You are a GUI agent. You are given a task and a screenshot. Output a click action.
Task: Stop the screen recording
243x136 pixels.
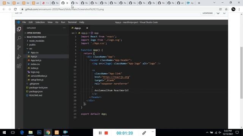[x=106, y=133]
